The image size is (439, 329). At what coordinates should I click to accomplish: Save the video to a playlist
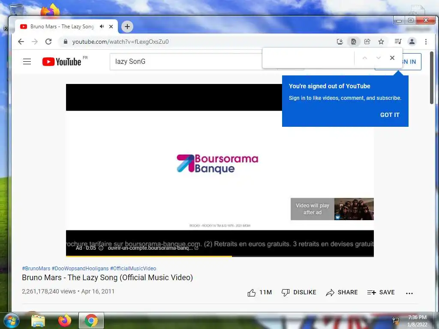(381, 292)
